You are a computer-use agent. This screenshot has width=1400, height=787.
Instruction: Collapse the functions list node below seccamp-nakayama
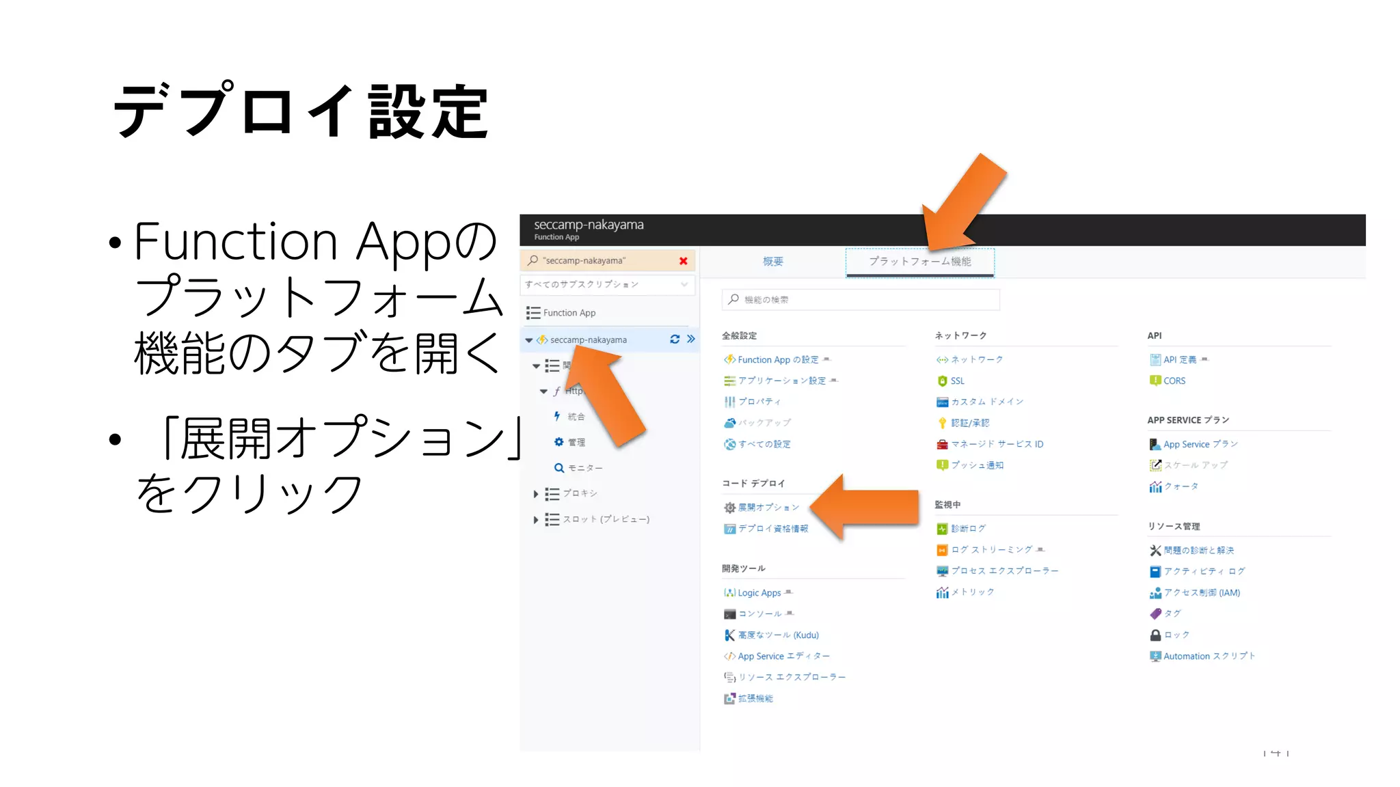[537, 366]
